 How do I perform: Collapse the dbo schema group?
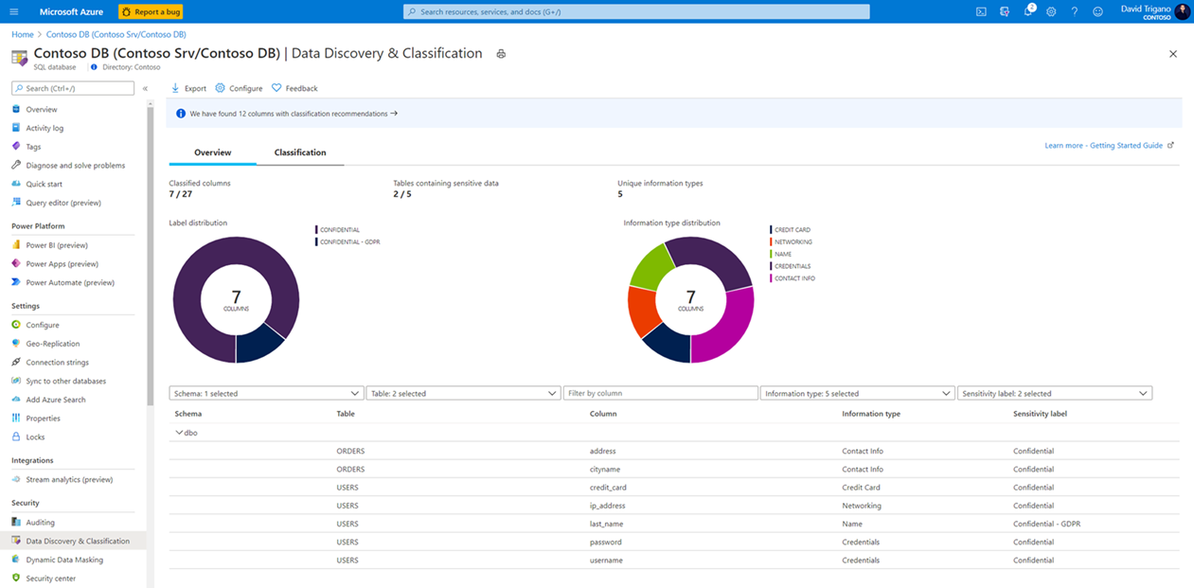pyautogui.click(x=179, y=433)
